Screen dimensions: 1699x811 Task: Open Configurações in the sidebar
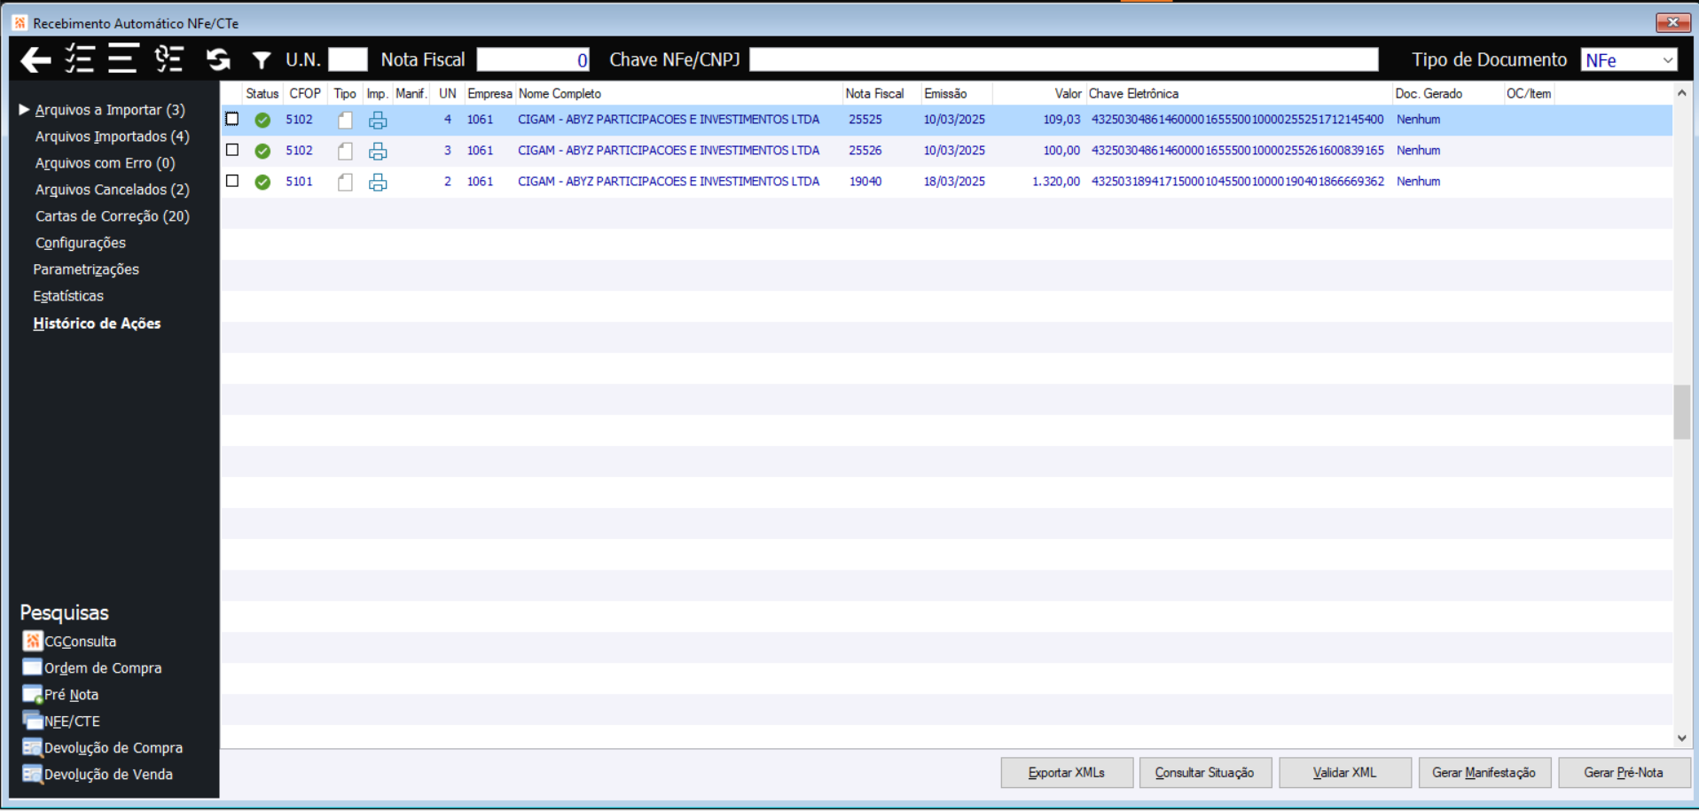point(80,243)
